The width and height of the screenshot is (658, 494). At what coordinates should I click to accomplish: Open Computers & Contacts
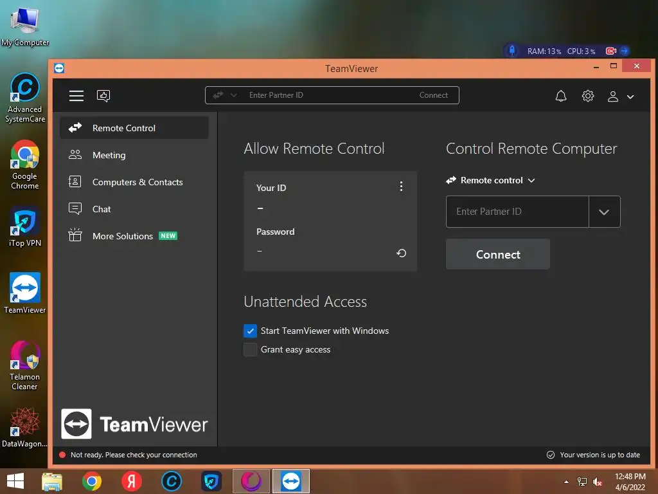click(134, 182)
